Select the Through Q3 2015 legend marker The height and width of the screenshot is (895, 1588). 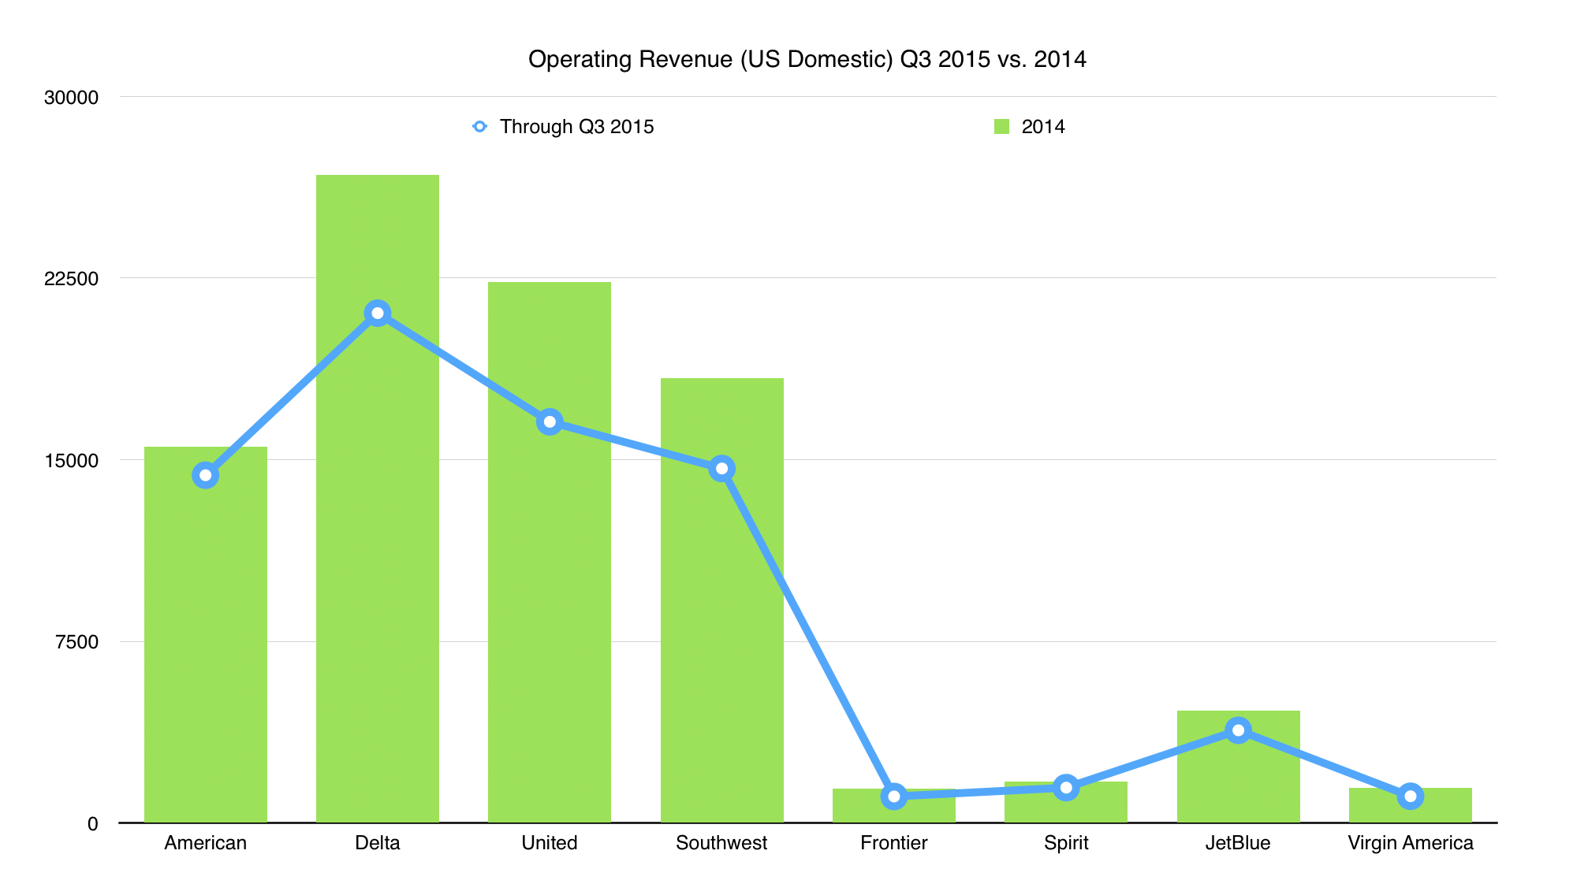[x=480, y=126]
